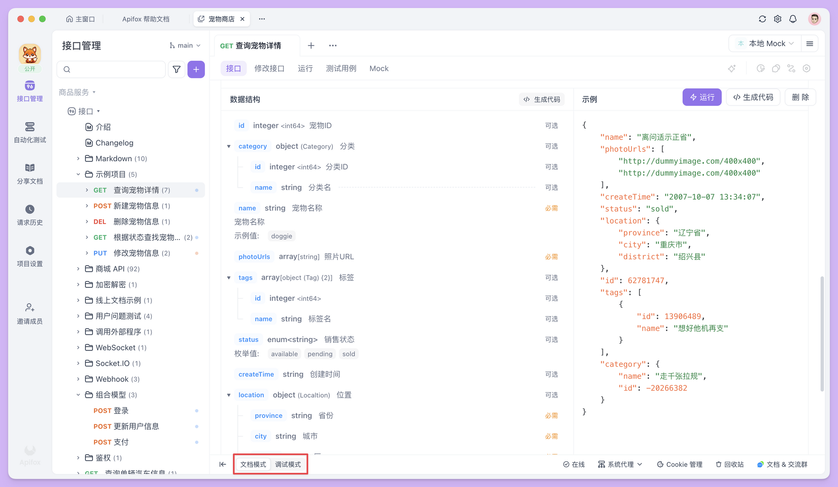Image resolution: width=838 pixels, height=487 pixels.
Task: Open the hamburger menu beside 本地 Mock
Action: 810,44
